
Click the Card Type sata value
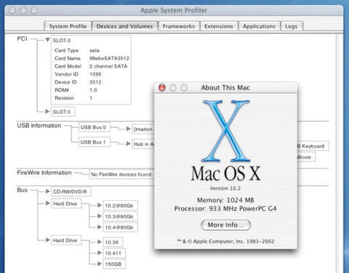(x=95, y=51)
